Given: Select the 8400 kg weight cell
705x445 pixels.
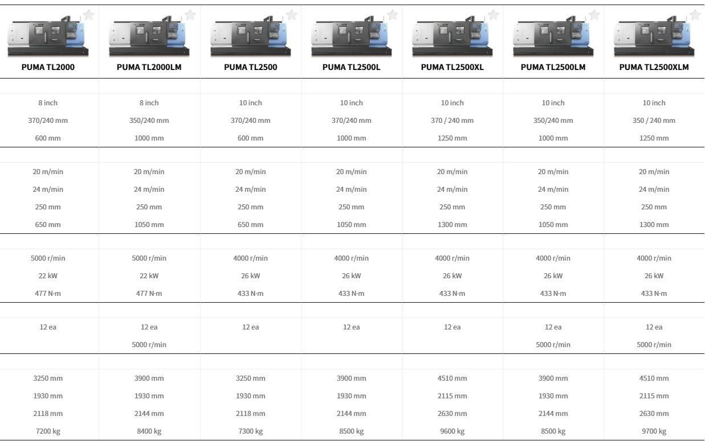Looking at the screenshot, I should [149, 431].
